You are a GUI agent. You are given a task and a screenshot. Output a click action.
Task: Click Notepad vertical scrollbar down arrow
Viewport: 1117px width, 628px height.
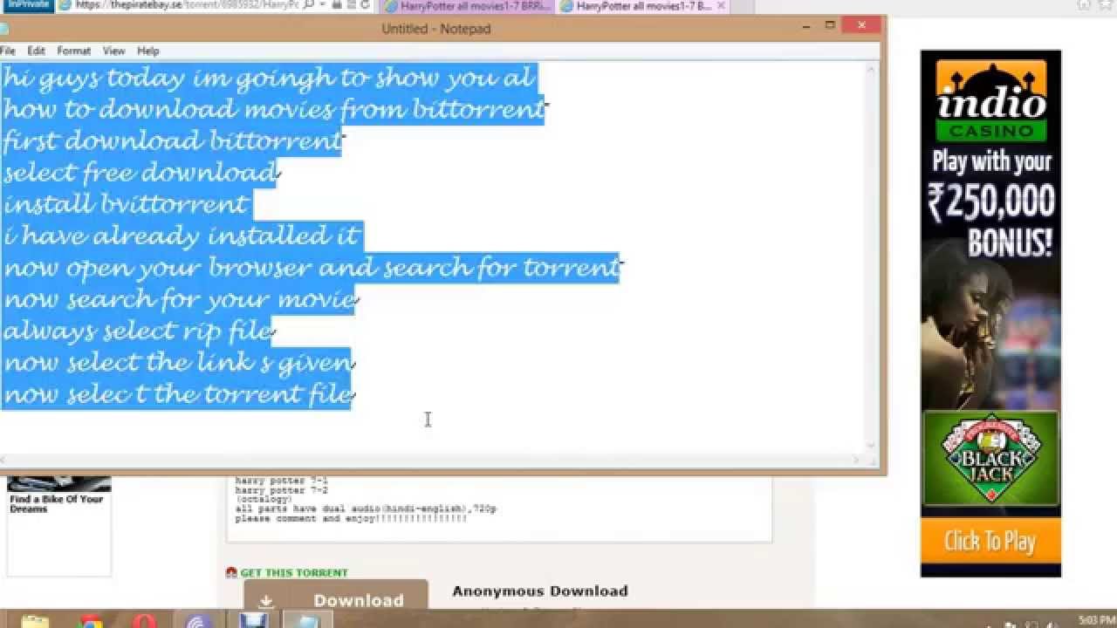point(871,446)
